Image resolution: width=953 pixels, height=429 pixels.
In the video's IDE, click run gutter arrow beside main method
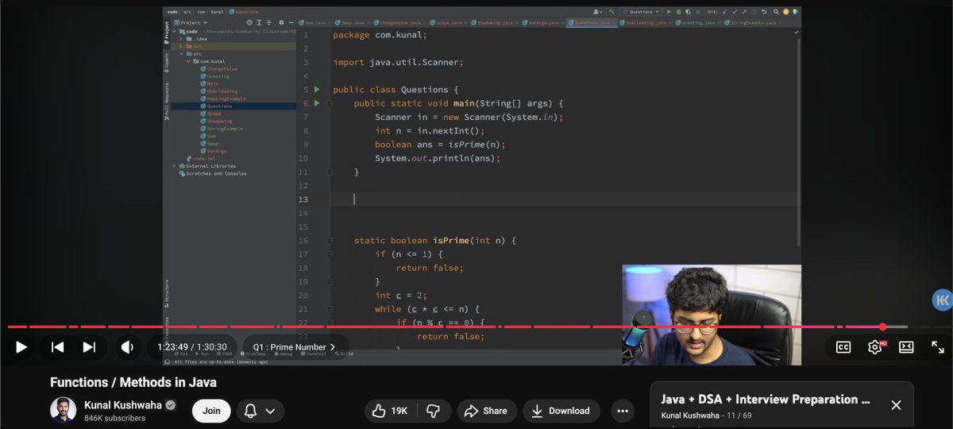[317, 103]
